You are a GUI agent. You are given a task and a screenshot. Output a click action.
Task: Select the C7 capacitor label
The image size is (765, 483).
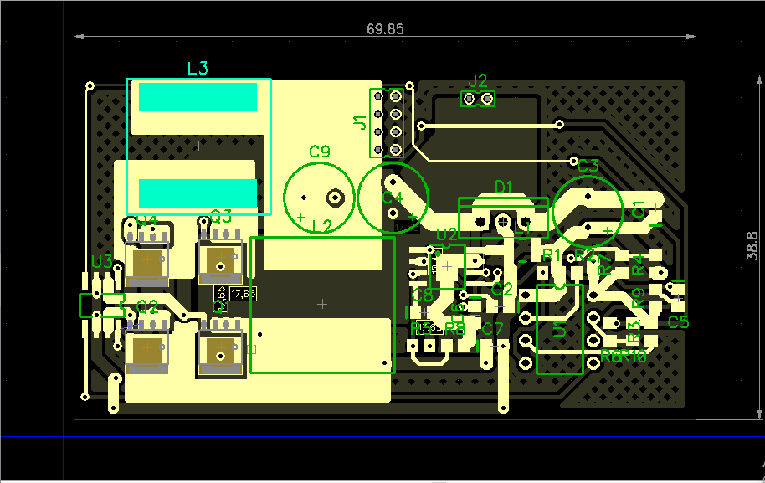[x=492, y=329]
